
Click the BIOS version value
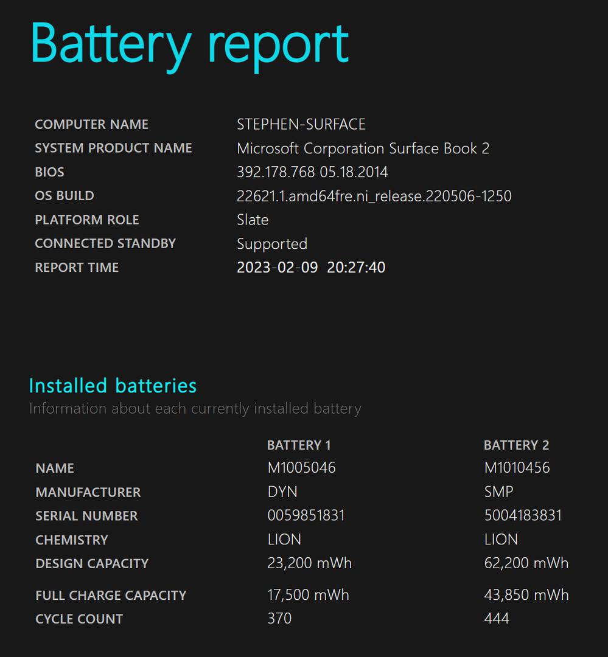point(312,172)
